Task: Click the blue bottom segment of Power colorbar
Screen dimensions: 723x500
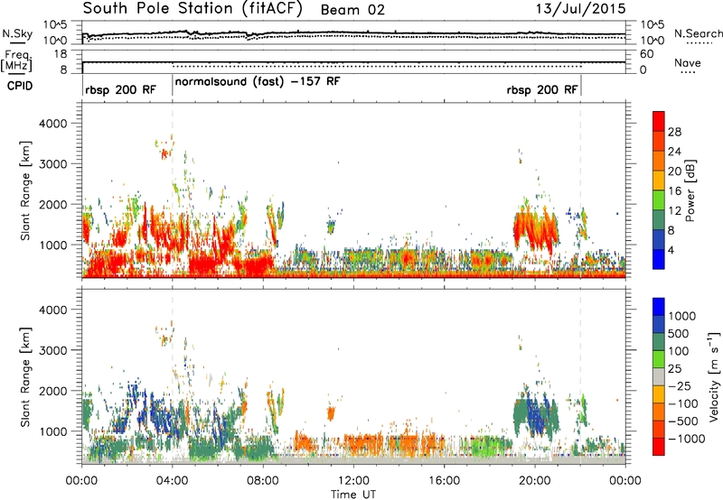Action: coord(659,259)
